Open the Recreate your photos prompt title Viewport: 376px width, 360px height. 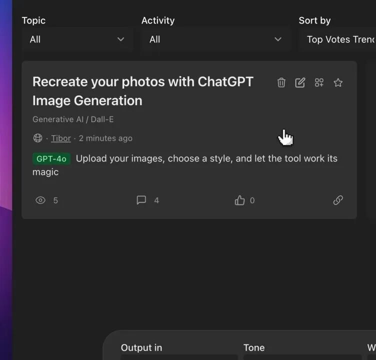point(143,91)
